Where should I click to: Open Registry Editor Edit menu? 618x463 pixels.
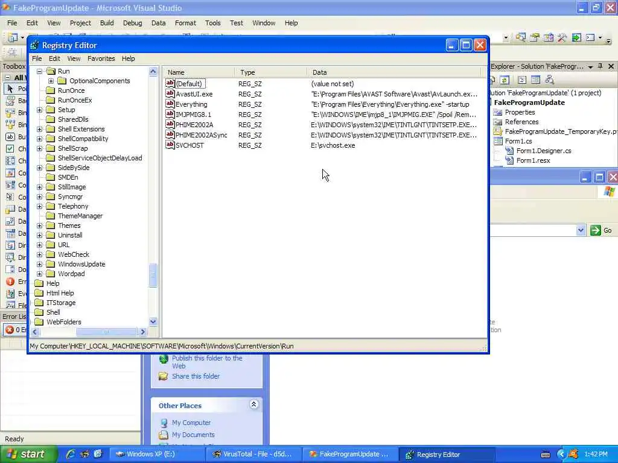pos(54,58)
